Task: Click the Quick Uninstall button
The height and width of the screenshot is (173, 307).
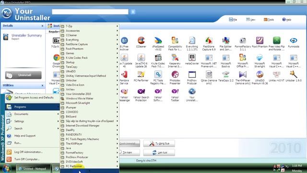Action: click(130, 143)
